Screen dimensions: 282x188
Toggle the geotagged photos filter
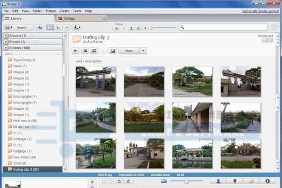145,28
